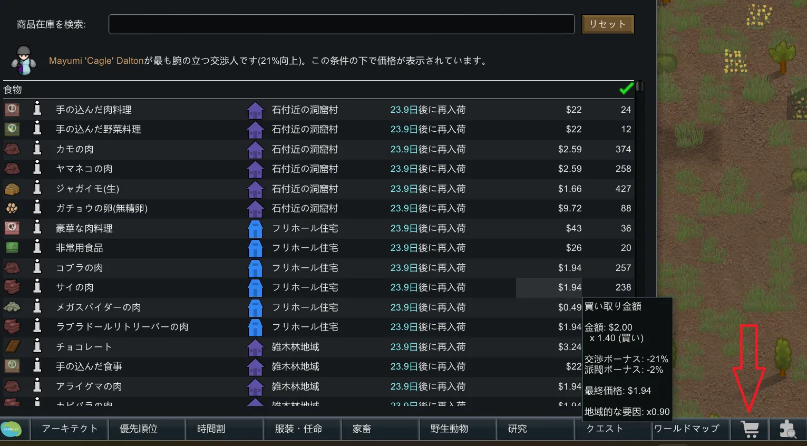This screenshot has height=446, width=807.
Task: Click the Mayumi 'Cagle' Dalton name link
Action: pyautogui.click(x=96, y=61)
